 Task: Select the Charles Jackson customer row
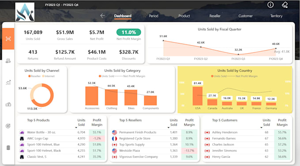pyautogui.click(x=247, y=144)
